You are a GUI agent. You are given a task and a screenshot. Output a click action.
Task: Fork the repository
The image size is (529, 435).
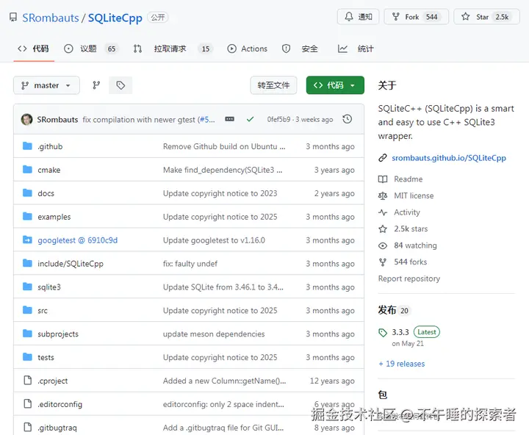pos(417,17)
